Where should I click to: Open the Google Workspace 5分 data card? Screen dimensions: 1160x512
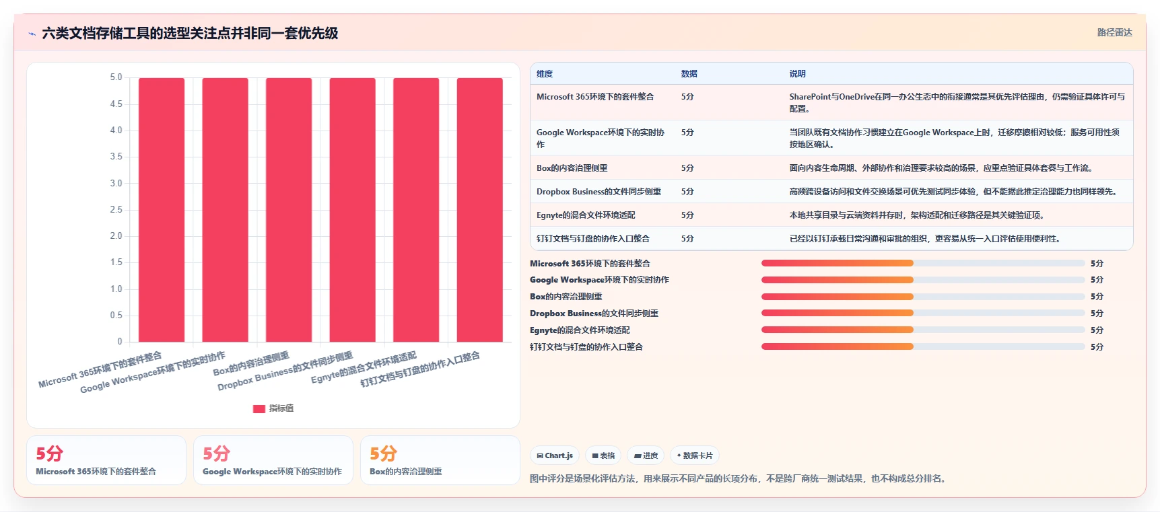(x=273, y=460)
